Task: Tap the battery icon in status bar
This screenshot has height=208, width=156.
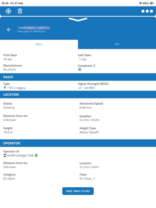Action: (152, 3)
